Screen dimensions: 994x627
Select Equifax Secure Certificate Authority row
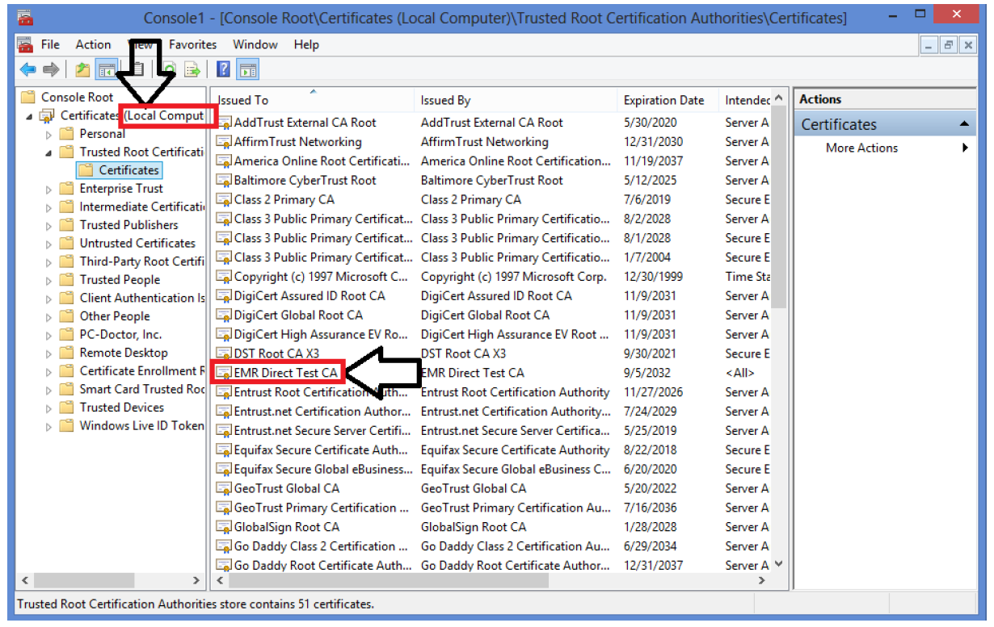491,450
